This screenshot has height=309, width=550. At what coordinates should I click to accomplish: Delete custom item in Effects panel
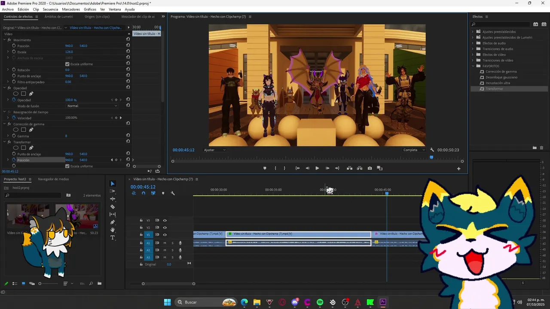tap(541, 148)
